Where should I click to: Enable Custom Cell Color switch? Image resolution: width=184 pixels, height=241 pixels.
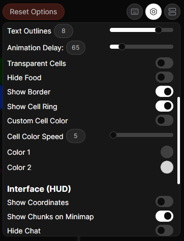coord(164,120)
